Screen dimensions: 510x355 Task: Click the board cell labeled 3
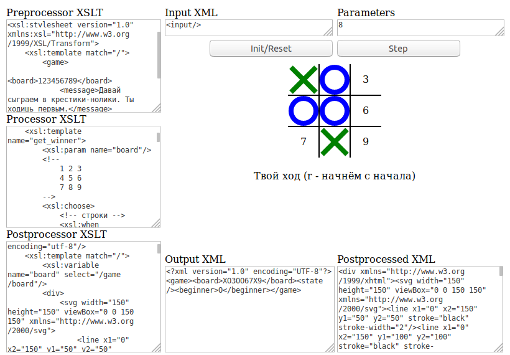click(366, 80)
